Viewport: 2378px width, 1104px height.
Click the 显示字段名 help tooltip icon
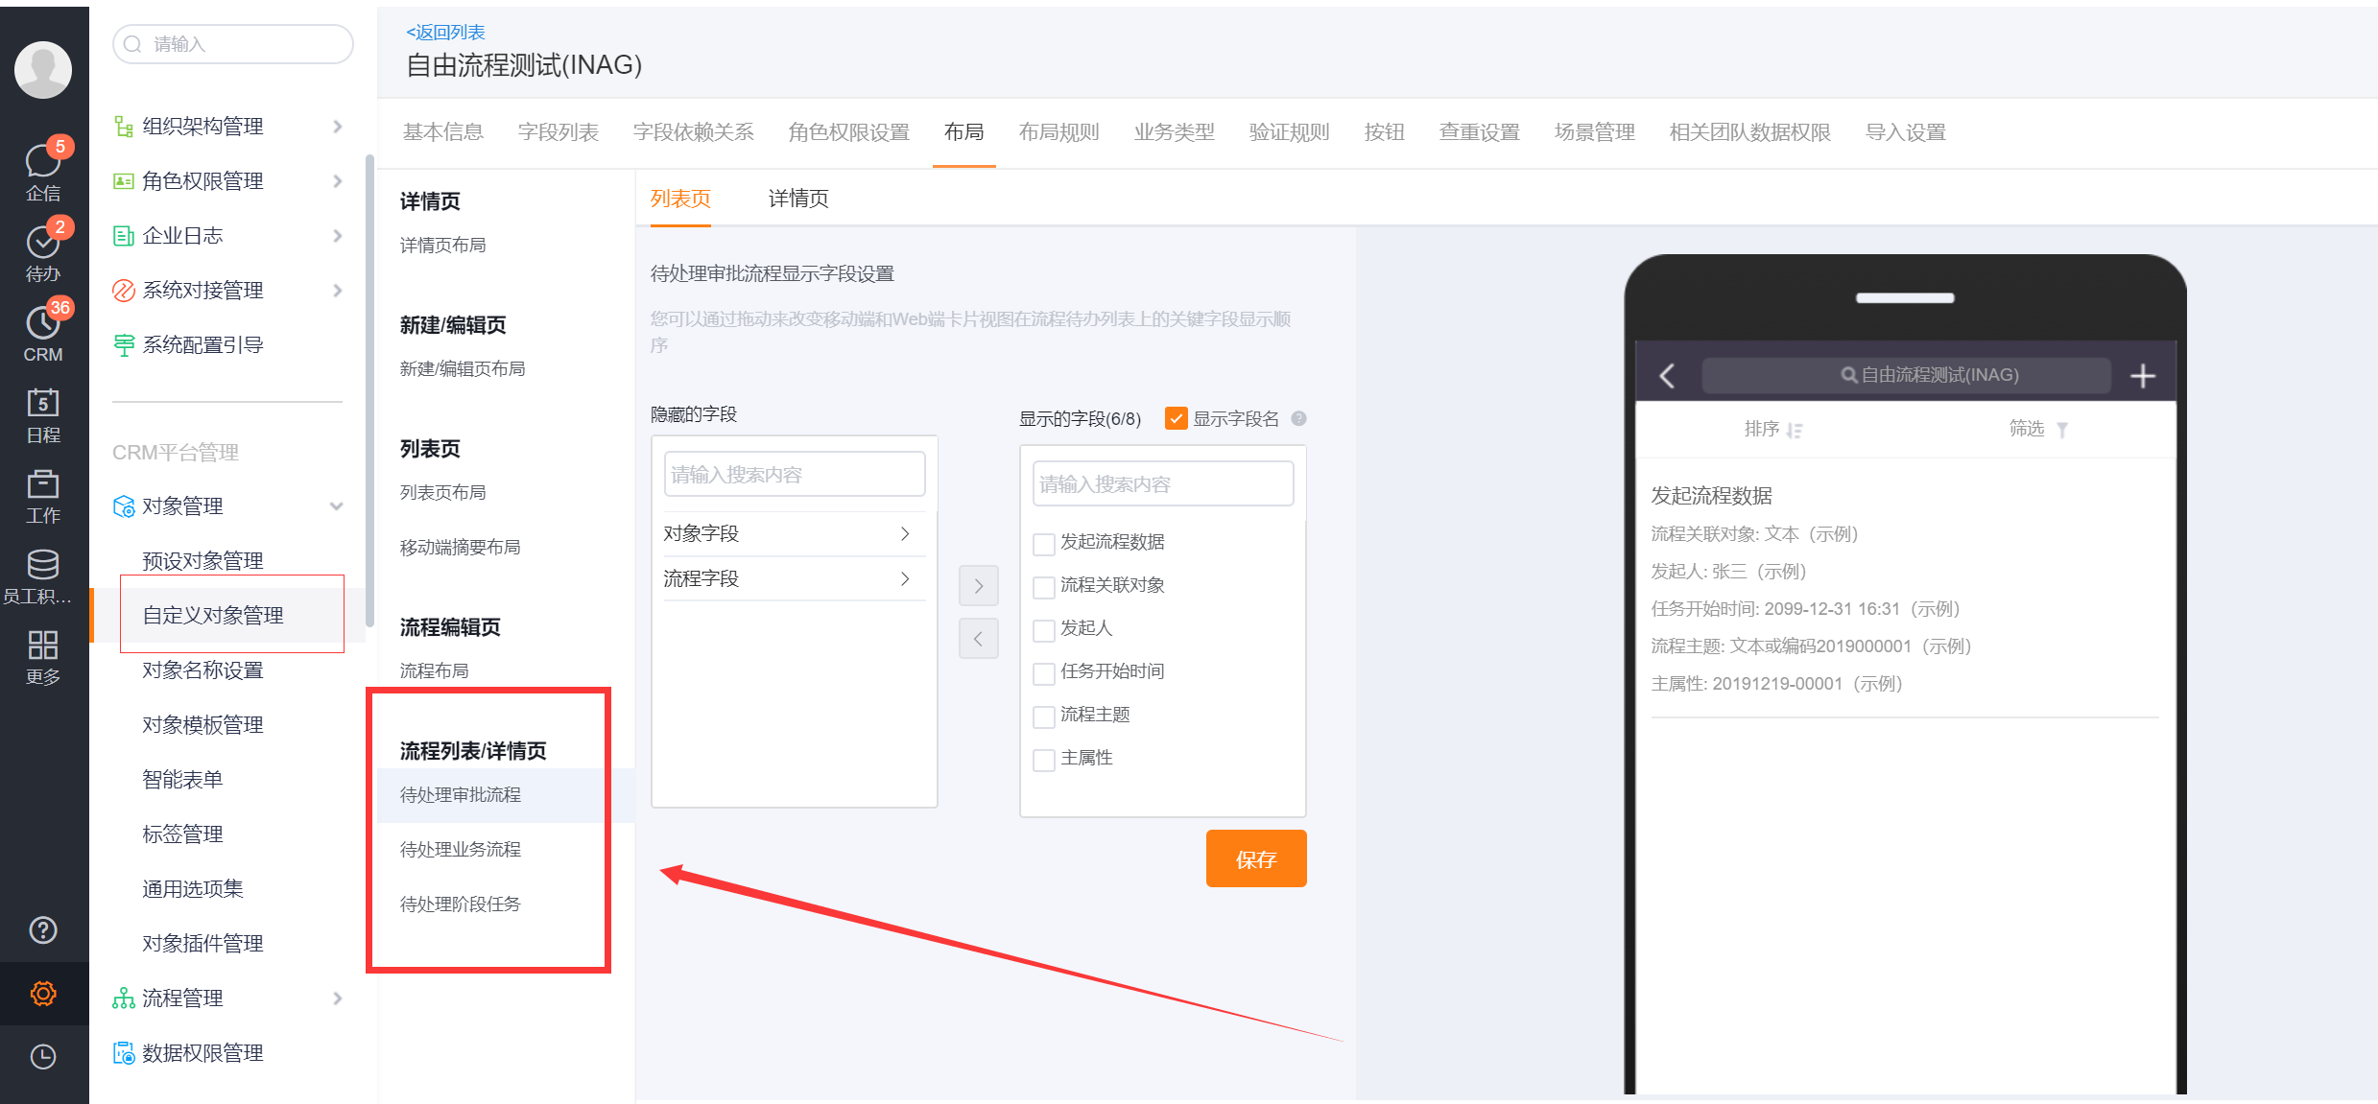tap(1298, 418)
